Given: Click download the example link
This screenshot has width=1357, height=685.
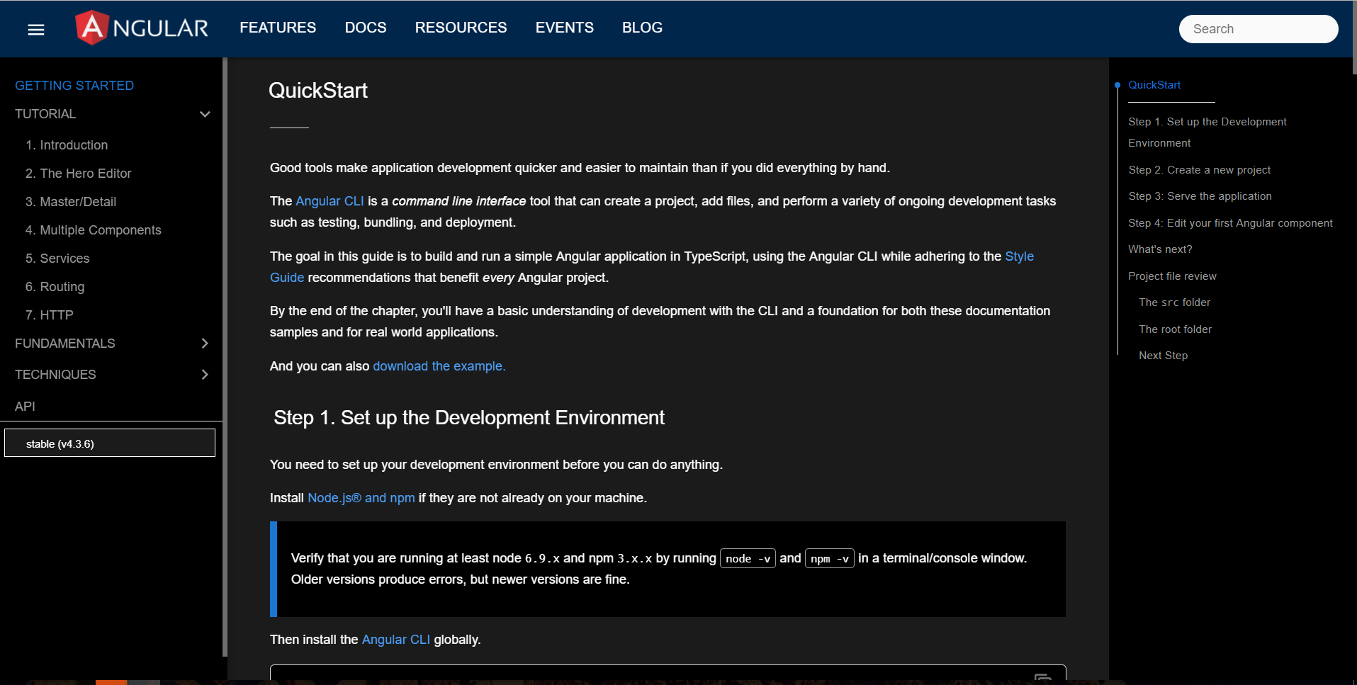Looking at the screenshot, I should (439, 366).
